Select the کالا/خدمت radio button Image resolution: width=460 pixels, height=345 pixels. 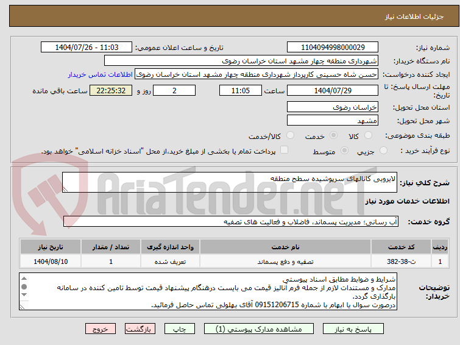(290, 135)
